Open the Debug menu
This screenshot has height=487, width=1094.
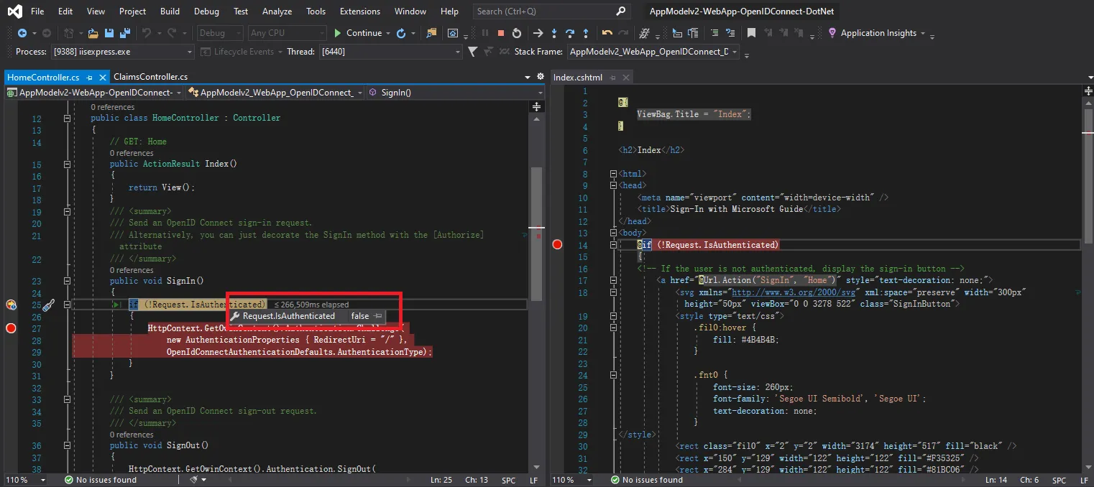[x=206, y=11]
